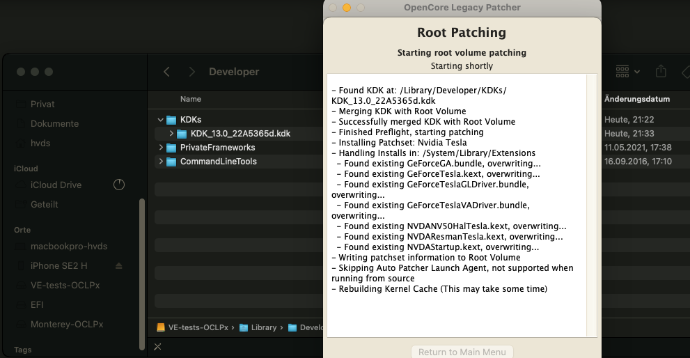This screenshot has height=358, width=690.
Task: Go forward in Finder navigation
Action: tap(192, 72)
